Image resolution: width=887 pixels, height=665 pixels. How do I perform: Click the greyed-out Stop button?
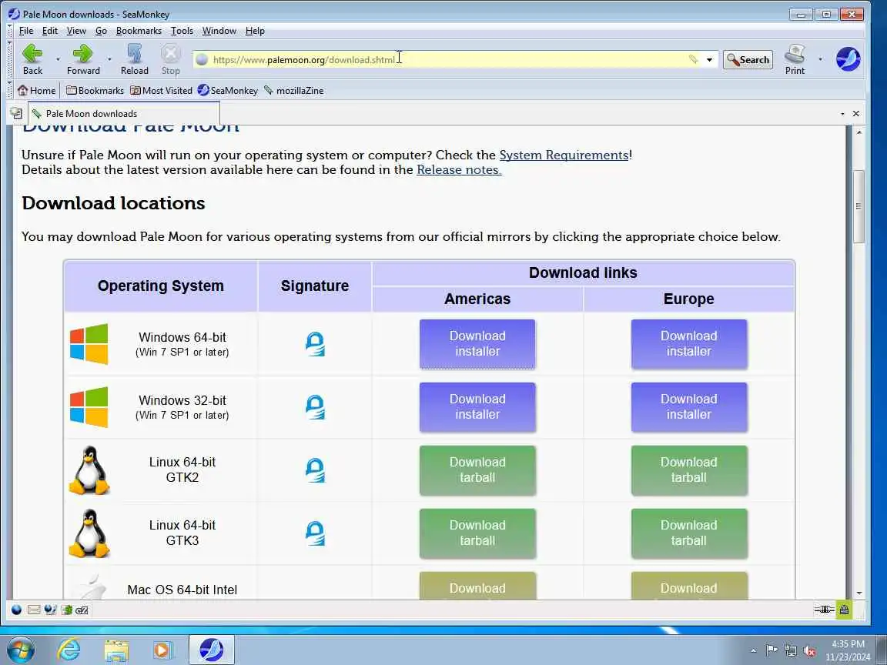pyautogui.click(x=170, y=59)
